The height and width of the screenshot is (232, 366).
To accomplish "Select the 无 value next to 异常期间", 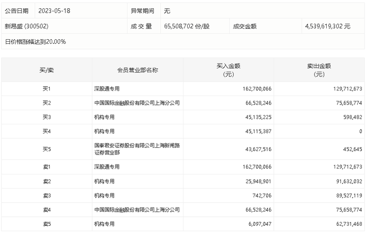I will tap(167, 11).
